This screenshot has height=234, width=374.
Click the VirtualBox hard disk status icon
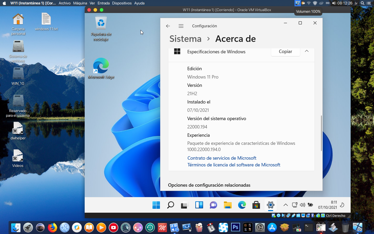coord(273,216)
